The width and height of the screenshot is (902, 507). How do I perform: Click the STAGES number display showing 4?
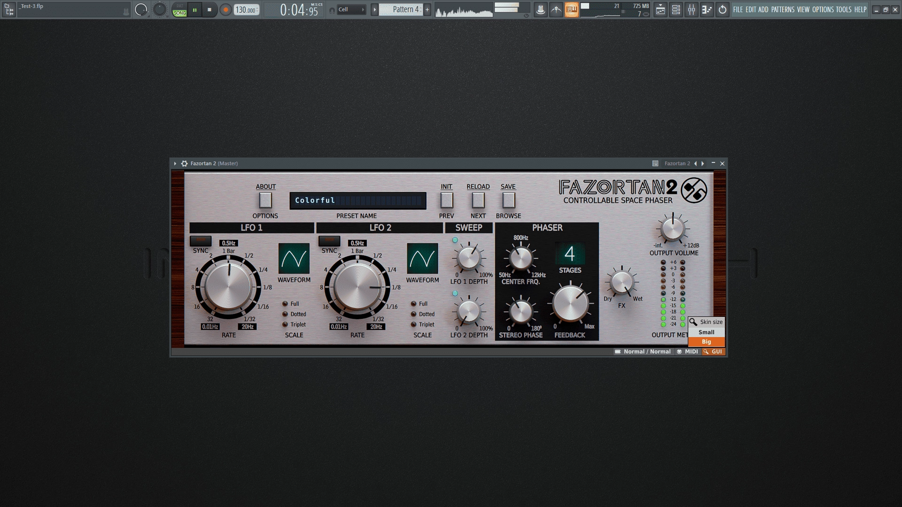[570, 254]
